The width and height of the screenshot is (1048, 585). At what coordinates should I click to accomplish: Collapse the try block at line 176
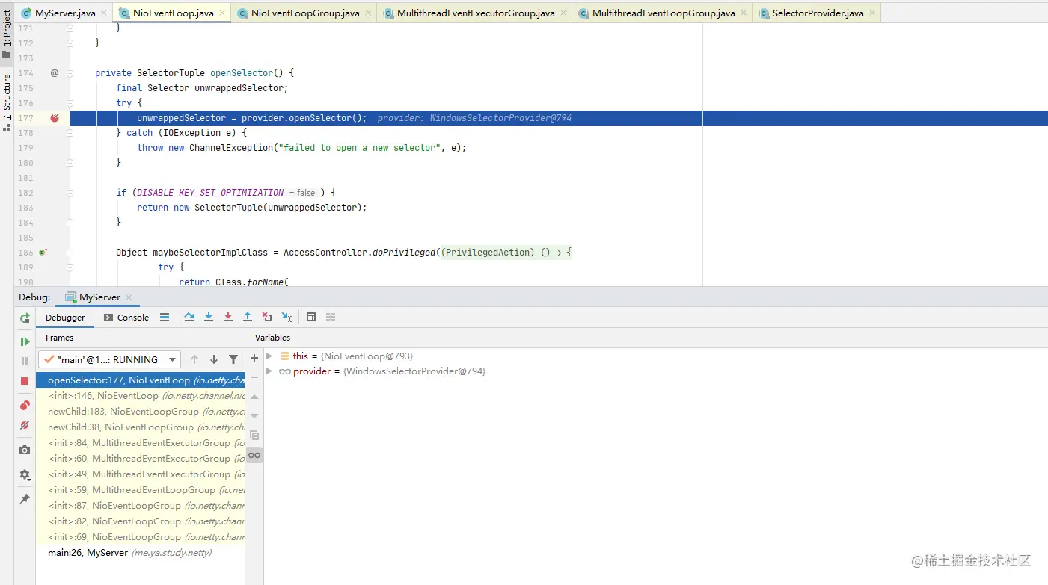coord(70,103)
